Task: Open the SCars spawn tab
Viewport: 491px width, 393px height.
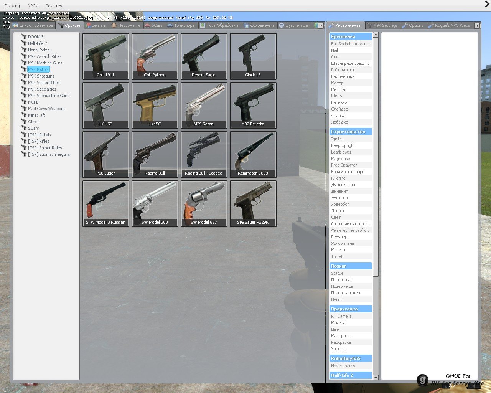Action: point(154,25)
